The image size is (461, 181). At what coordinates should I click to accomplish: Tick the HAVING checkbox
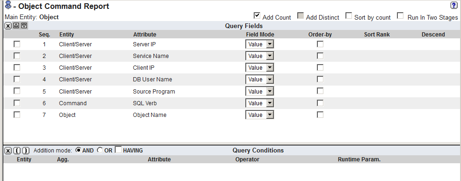[x=118, y=150]
